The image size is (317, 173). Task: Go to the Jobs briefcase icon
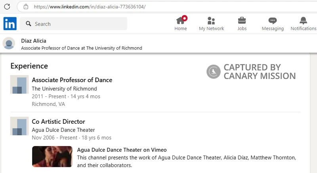click(242, 21)
